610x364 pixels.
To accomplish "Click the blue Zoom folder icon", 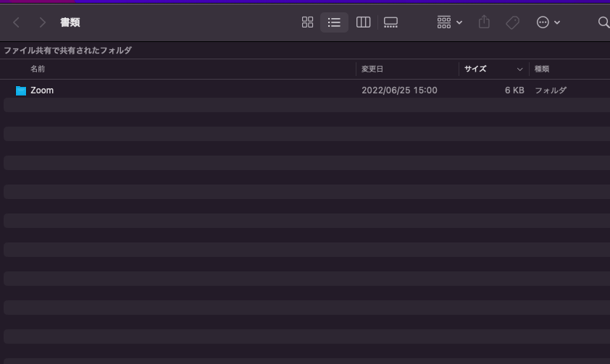I will [x=21, y=90].
